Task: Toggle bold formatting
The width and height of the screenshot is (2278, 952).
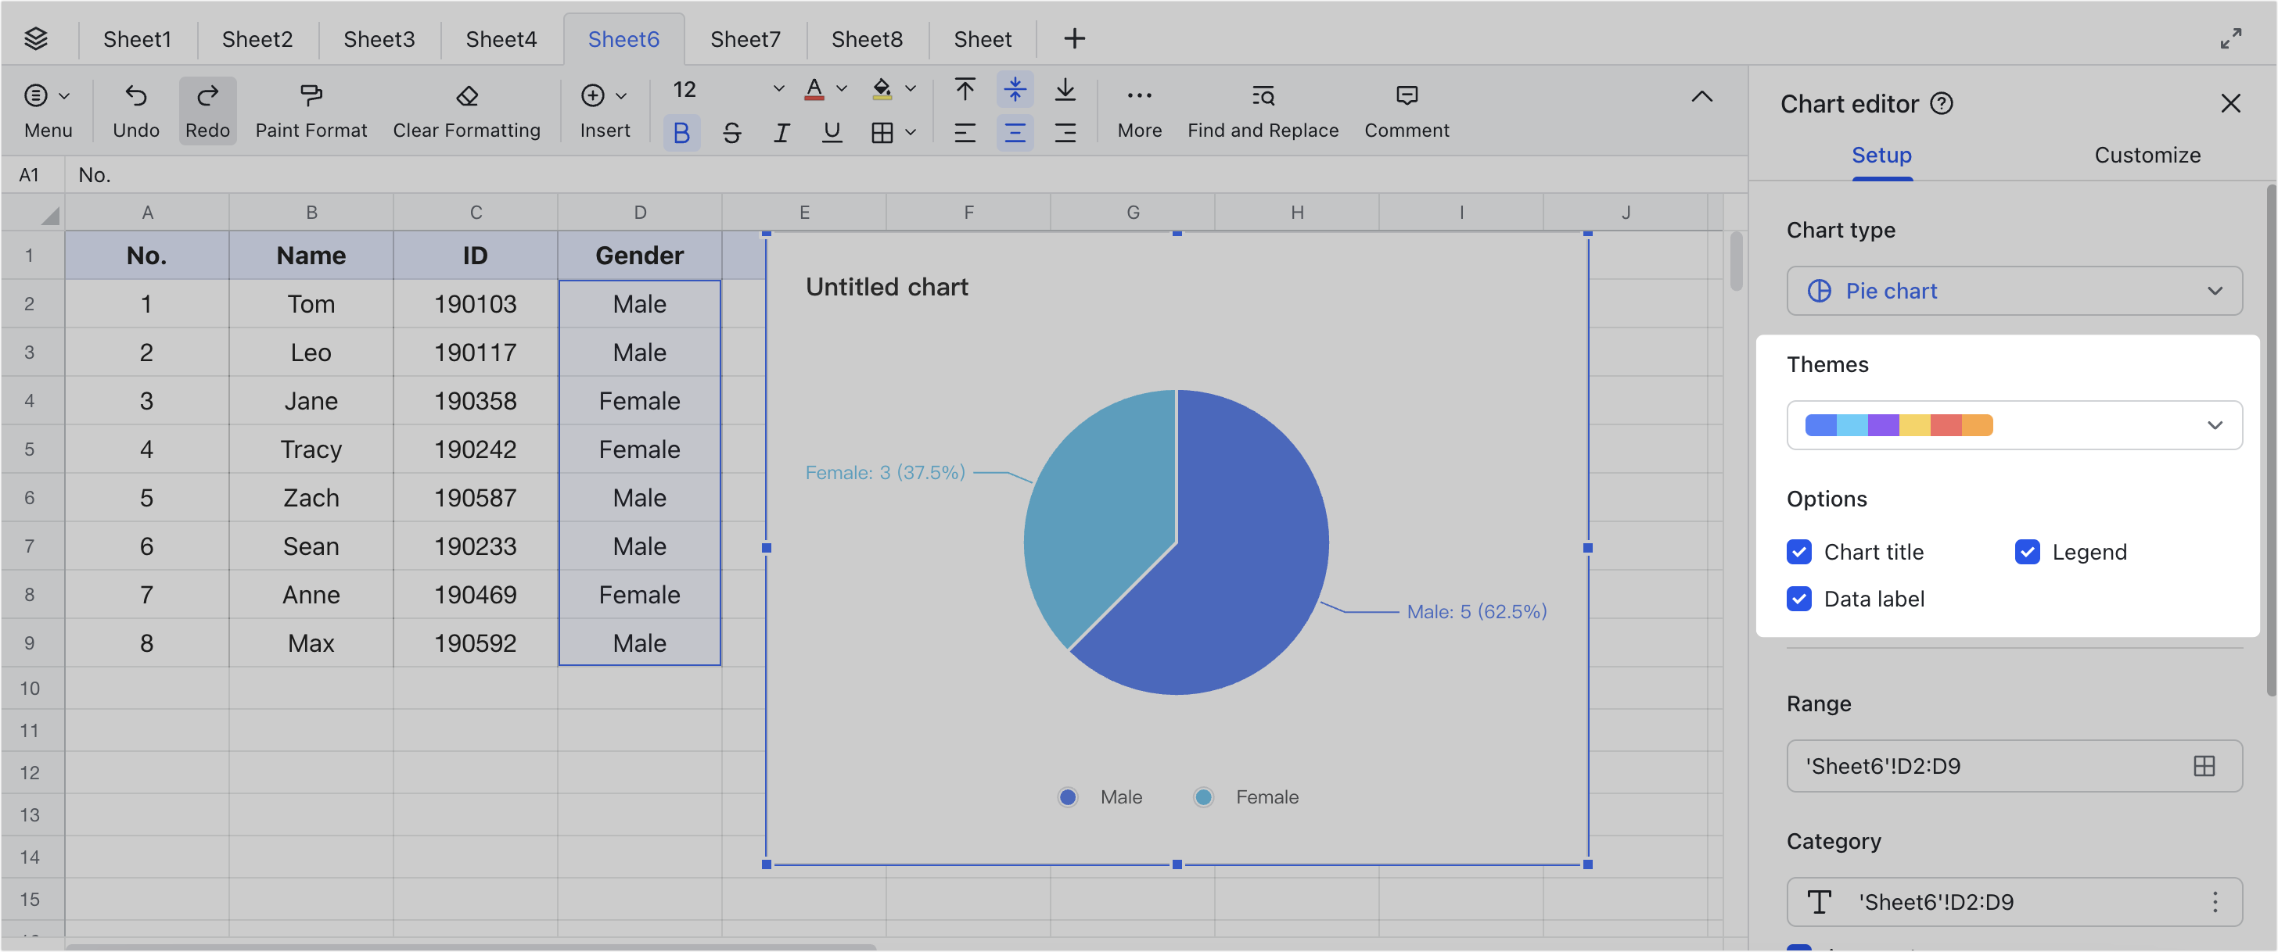Action: click(681, 133)
